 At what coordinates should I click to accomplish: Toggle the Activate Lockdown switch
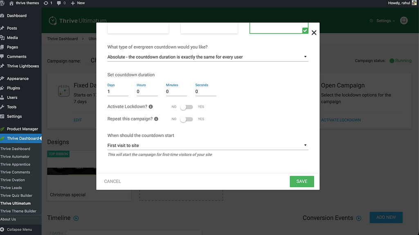click(186, 107)
